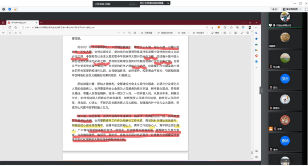This screenshot has height=166, width=308.
Task: Open the Office icon in Edge sidebar
Action: coord(256,56)
